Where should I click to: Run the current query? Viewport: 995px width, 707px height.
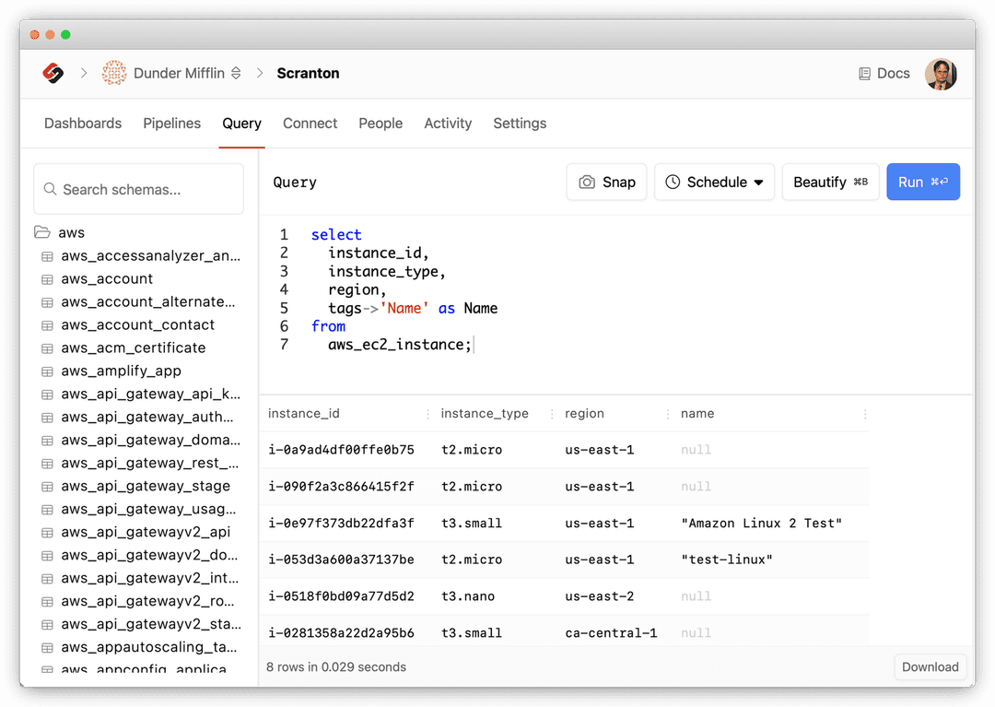coord(923,182)
